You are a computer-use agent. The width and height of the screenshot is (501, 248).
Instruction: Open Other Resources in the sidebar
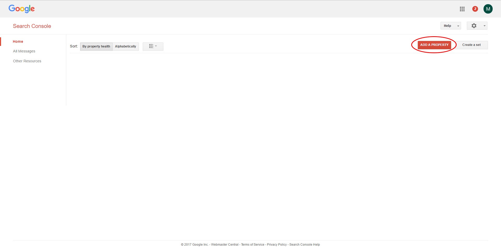[27, 61]
